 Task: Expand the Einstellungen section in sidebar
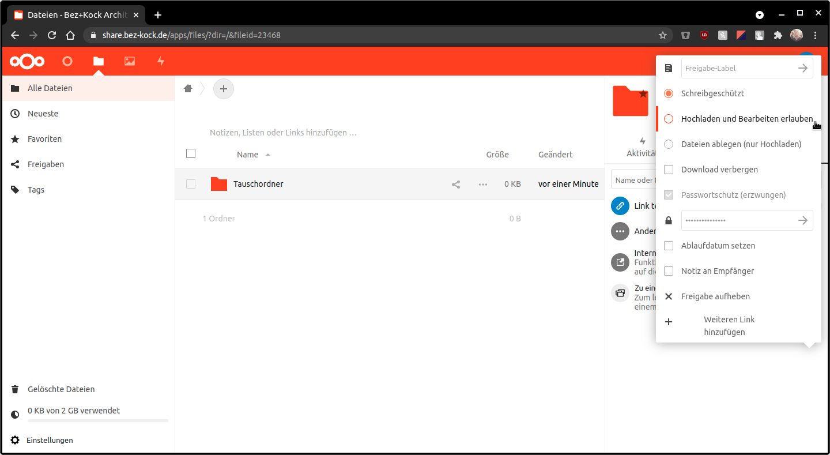click(50, 440)
